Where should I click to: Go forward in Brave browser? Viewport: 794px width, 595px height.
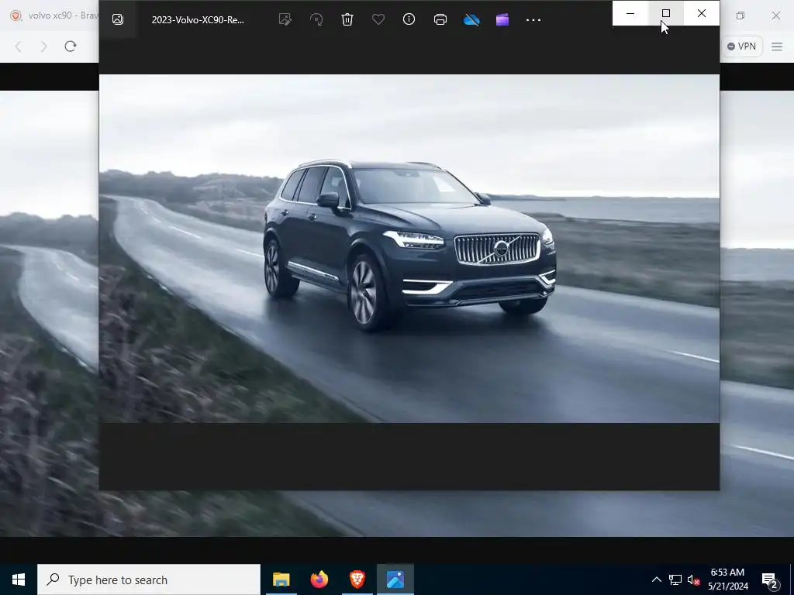click(x=44, y=46)
